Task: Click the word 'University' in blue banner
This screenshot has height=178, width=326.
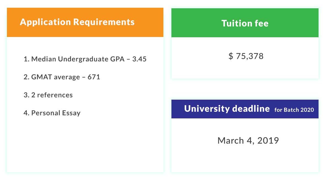Action: coord(207,109)
